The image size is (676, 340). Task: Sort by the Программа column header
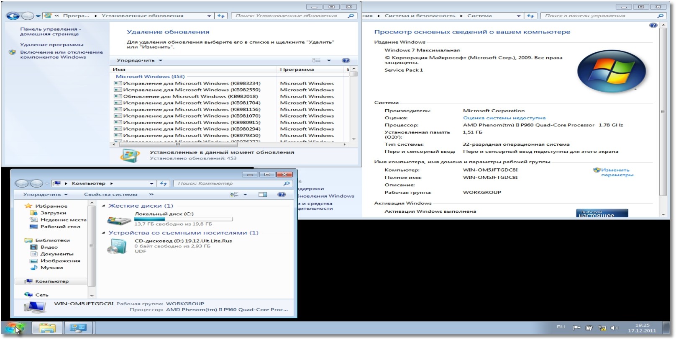[311, 69]
